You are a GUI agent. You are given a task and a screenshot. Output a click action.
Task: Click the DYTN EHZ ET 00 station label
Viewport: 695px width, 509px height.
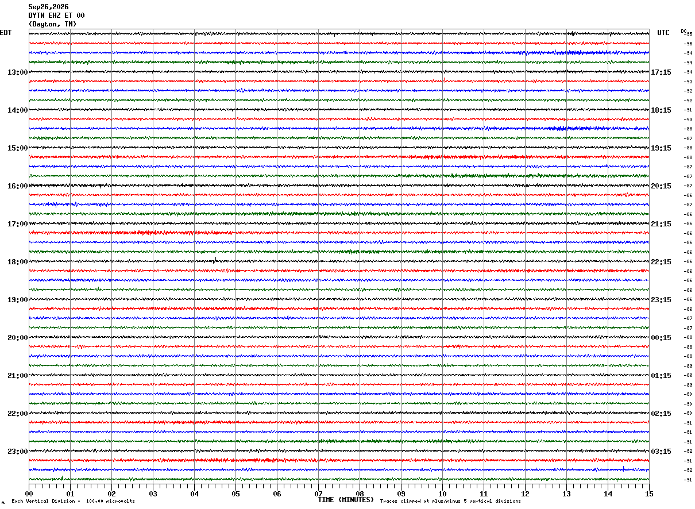tap(56, 16)
